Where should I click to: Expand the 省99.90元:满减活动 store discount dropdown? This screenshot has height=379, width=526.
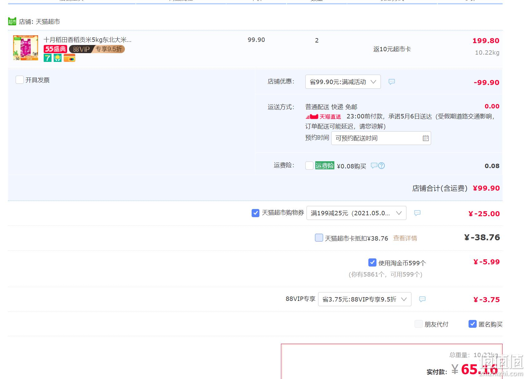tap(343, 82)
